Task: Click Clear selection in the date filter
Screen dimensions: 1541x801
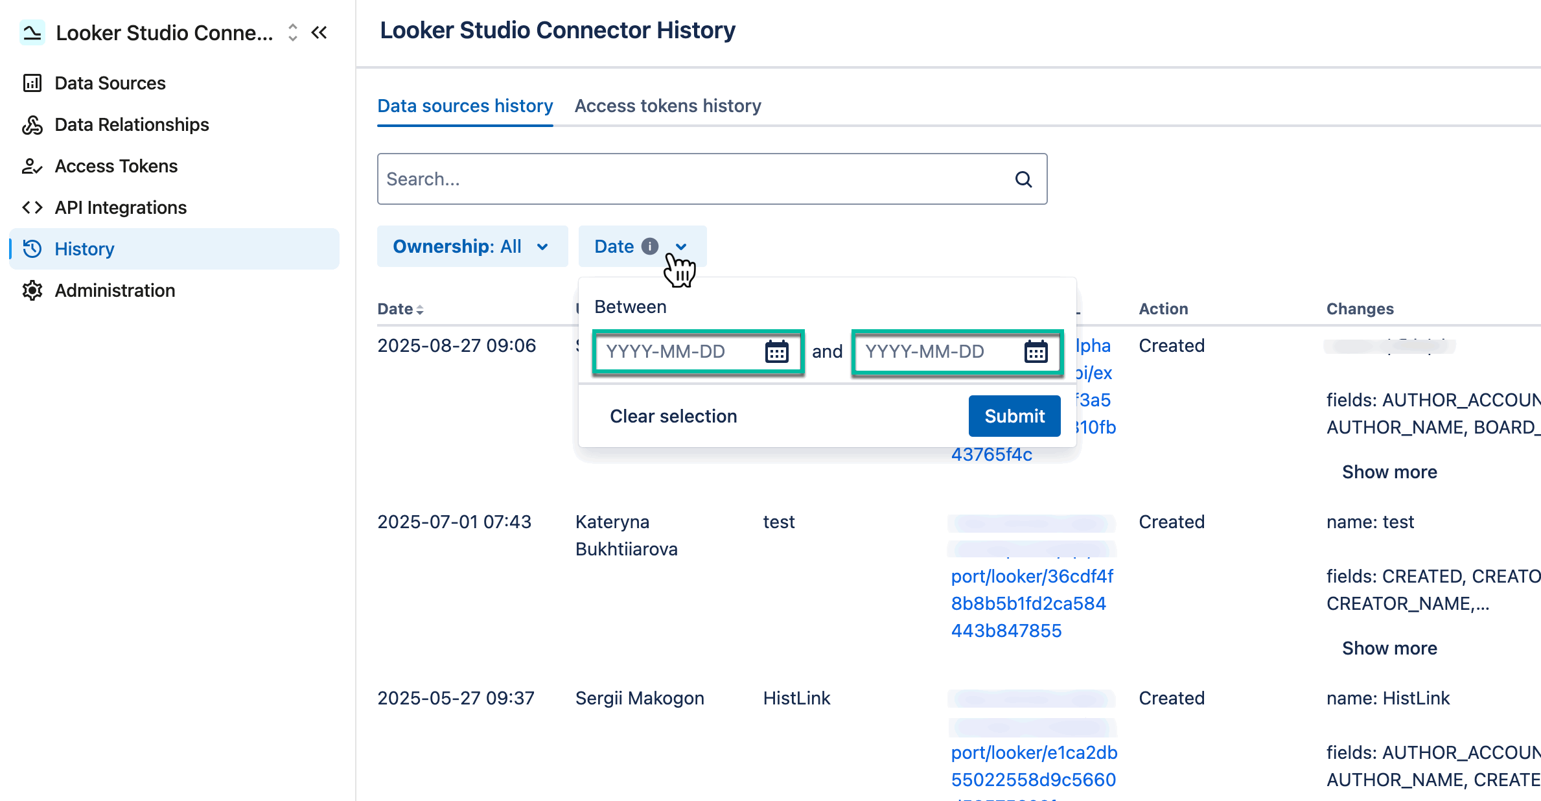Action: (673, 415)
